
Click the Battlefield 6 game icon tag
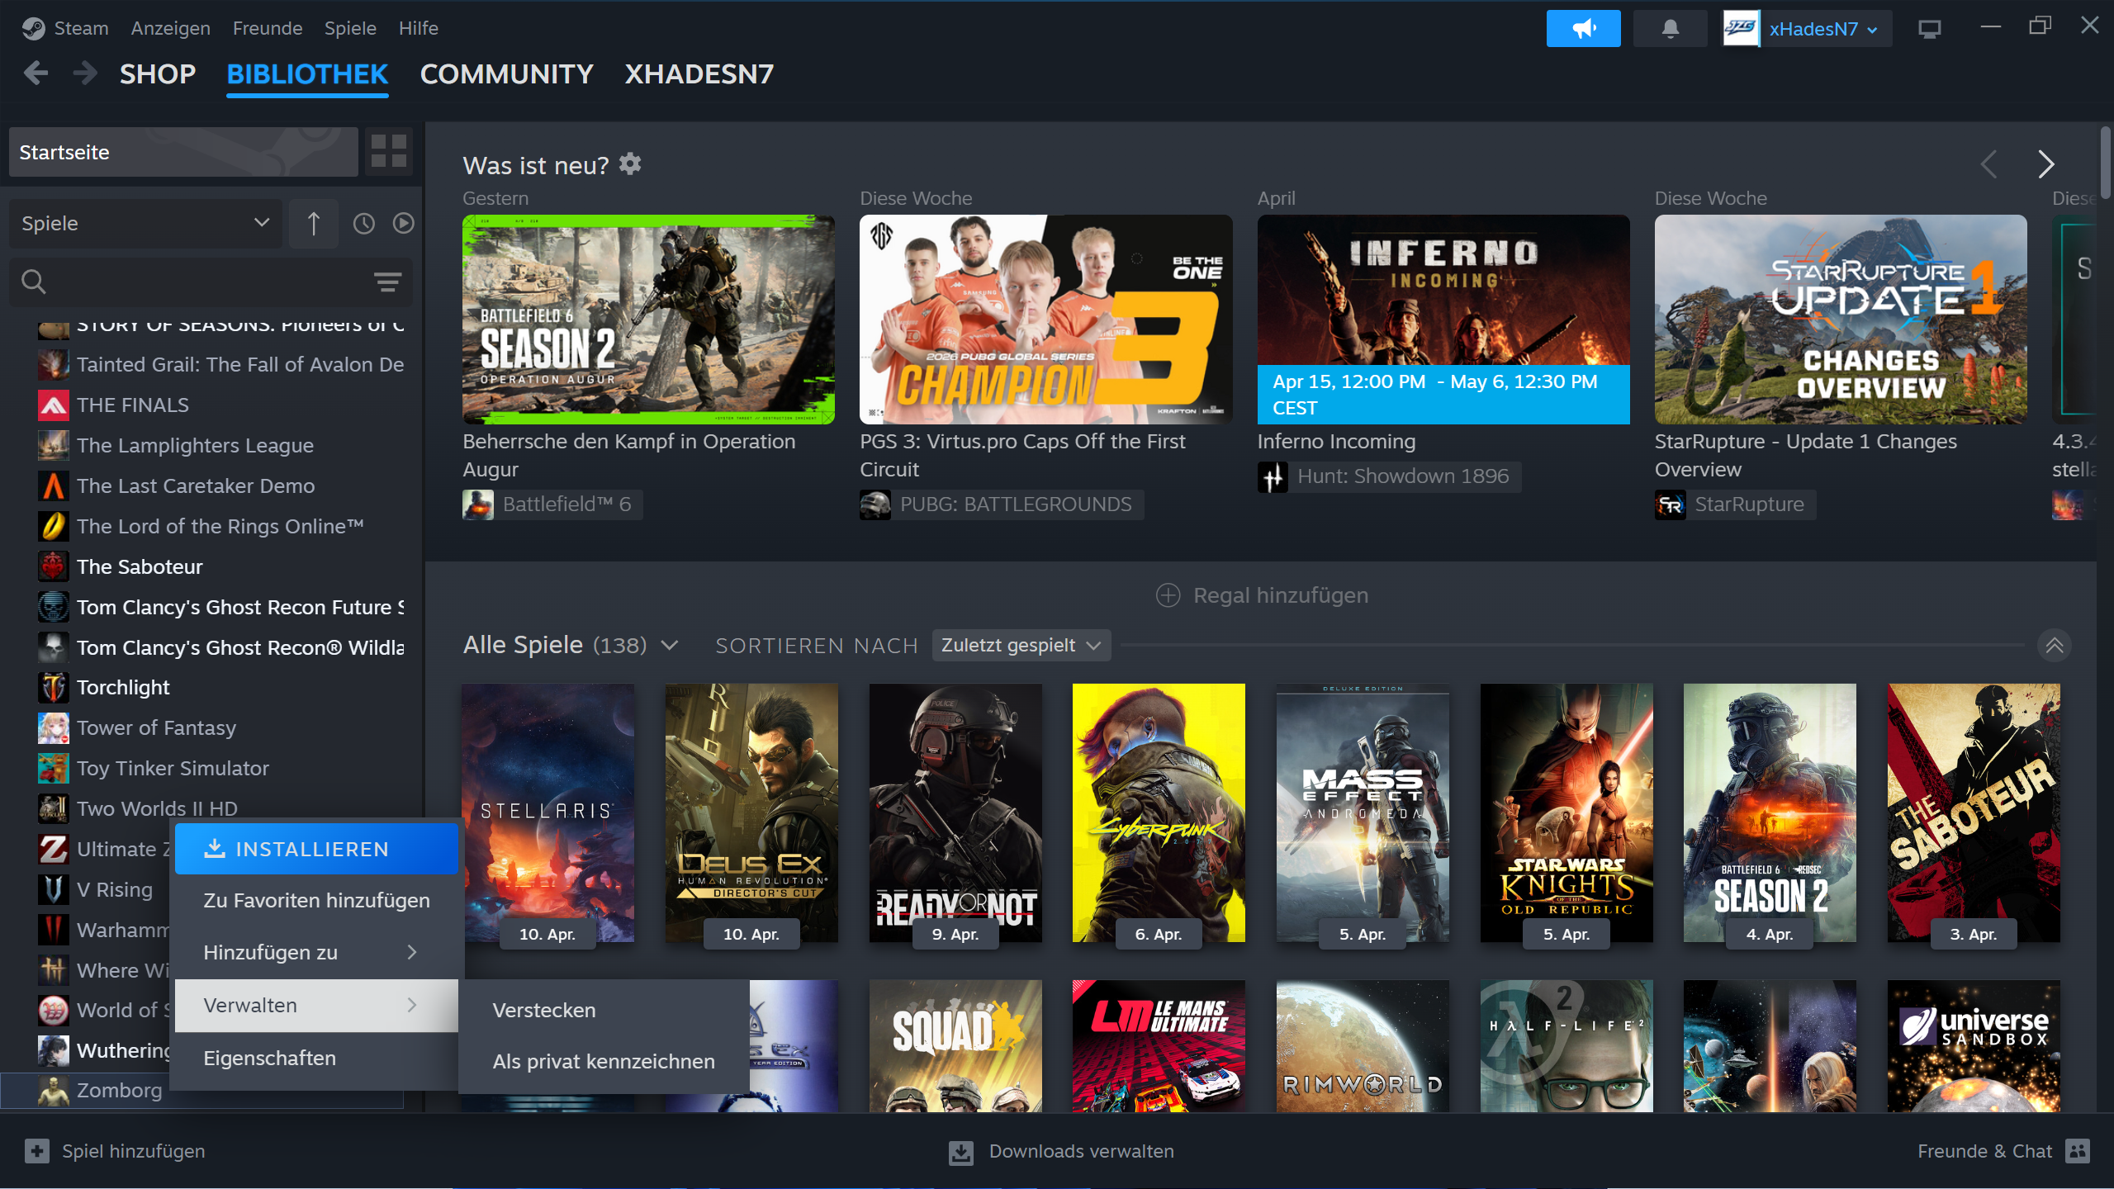[x=478, y=504]
